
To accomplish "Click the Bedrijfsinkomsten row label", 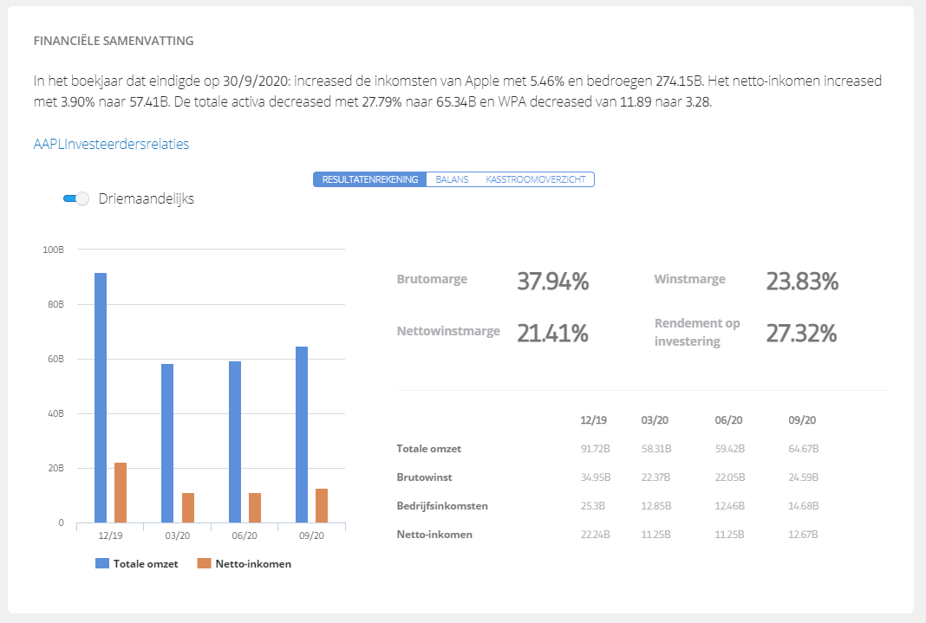I will pos(442,506).
